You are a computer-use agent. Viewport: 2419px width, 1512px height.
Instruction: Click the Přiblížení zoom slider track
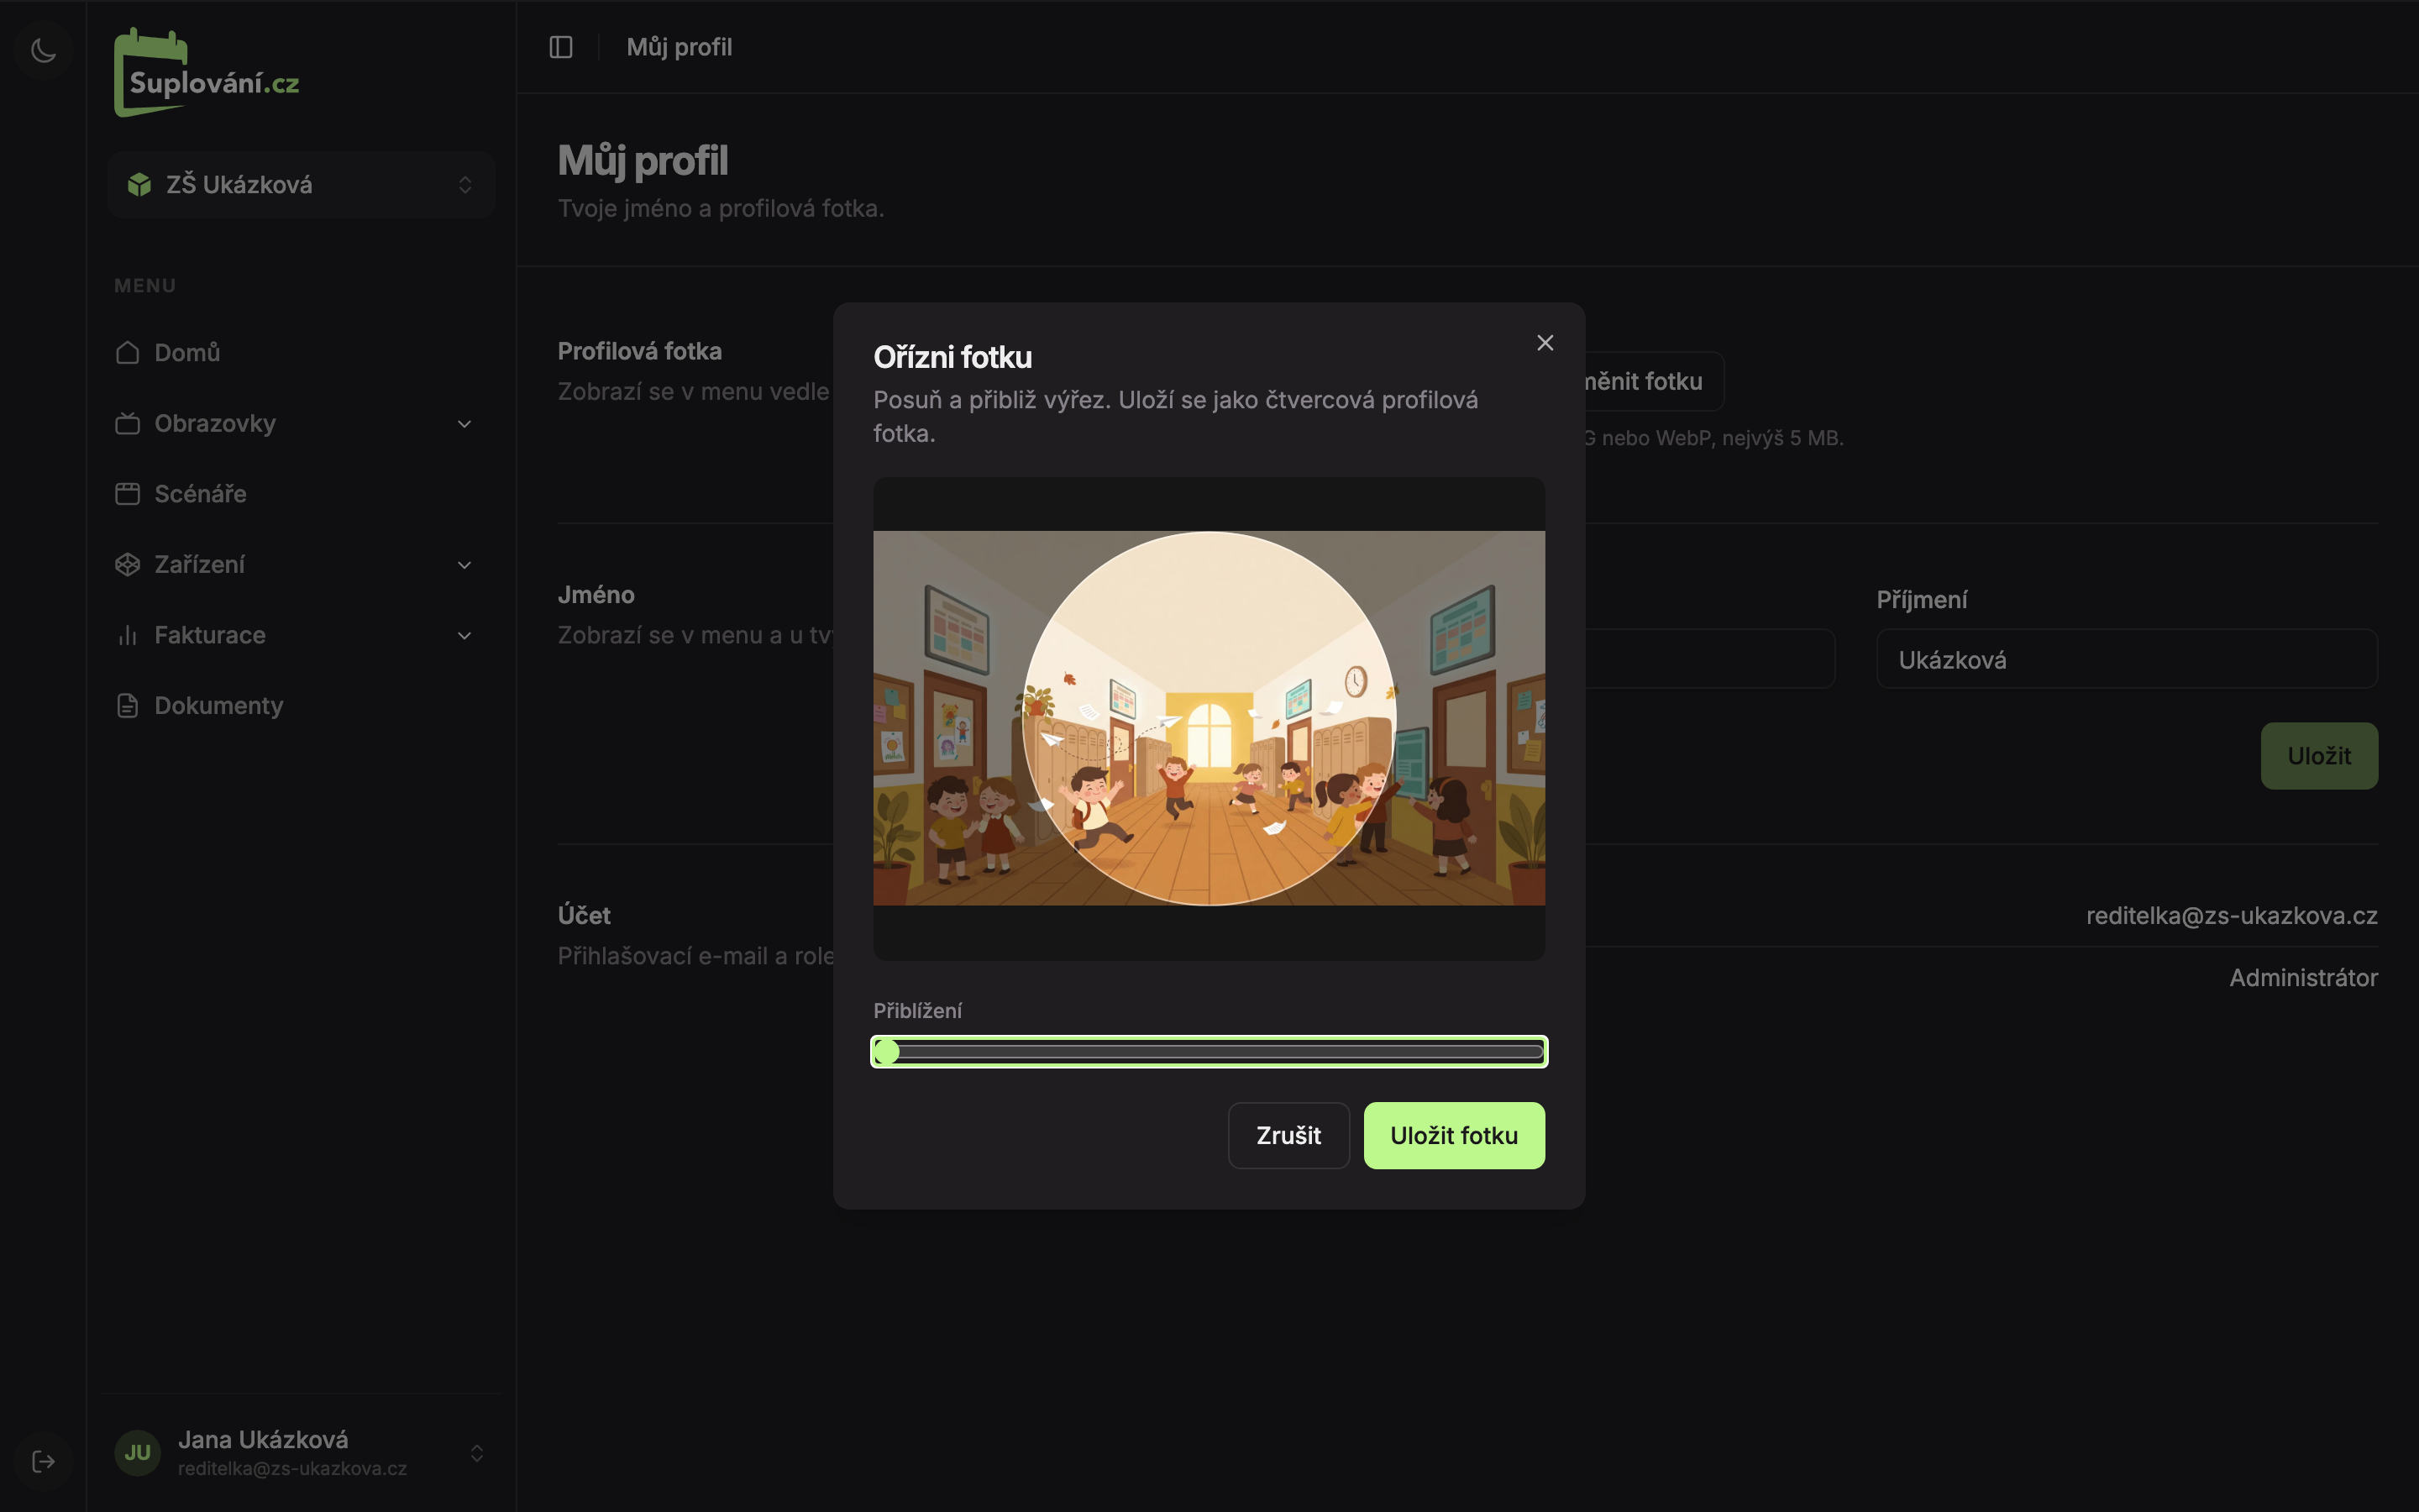click(x=1209, y=1051)
